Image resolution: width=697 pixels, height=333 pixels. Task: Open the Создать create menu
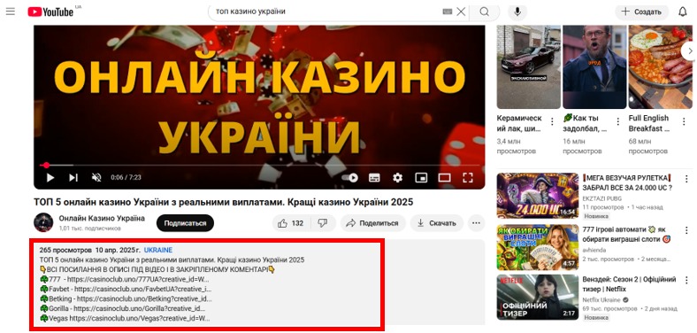pos(641,12)
